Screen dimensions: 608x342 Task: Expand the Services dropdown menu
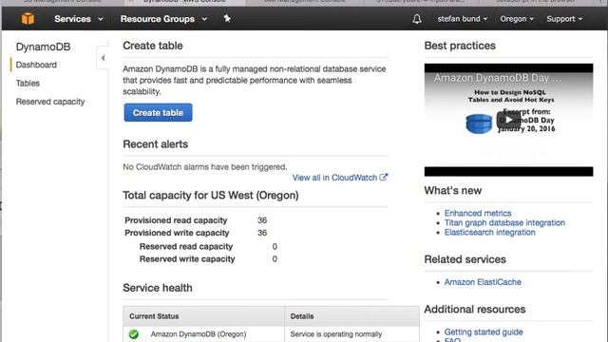79,19
